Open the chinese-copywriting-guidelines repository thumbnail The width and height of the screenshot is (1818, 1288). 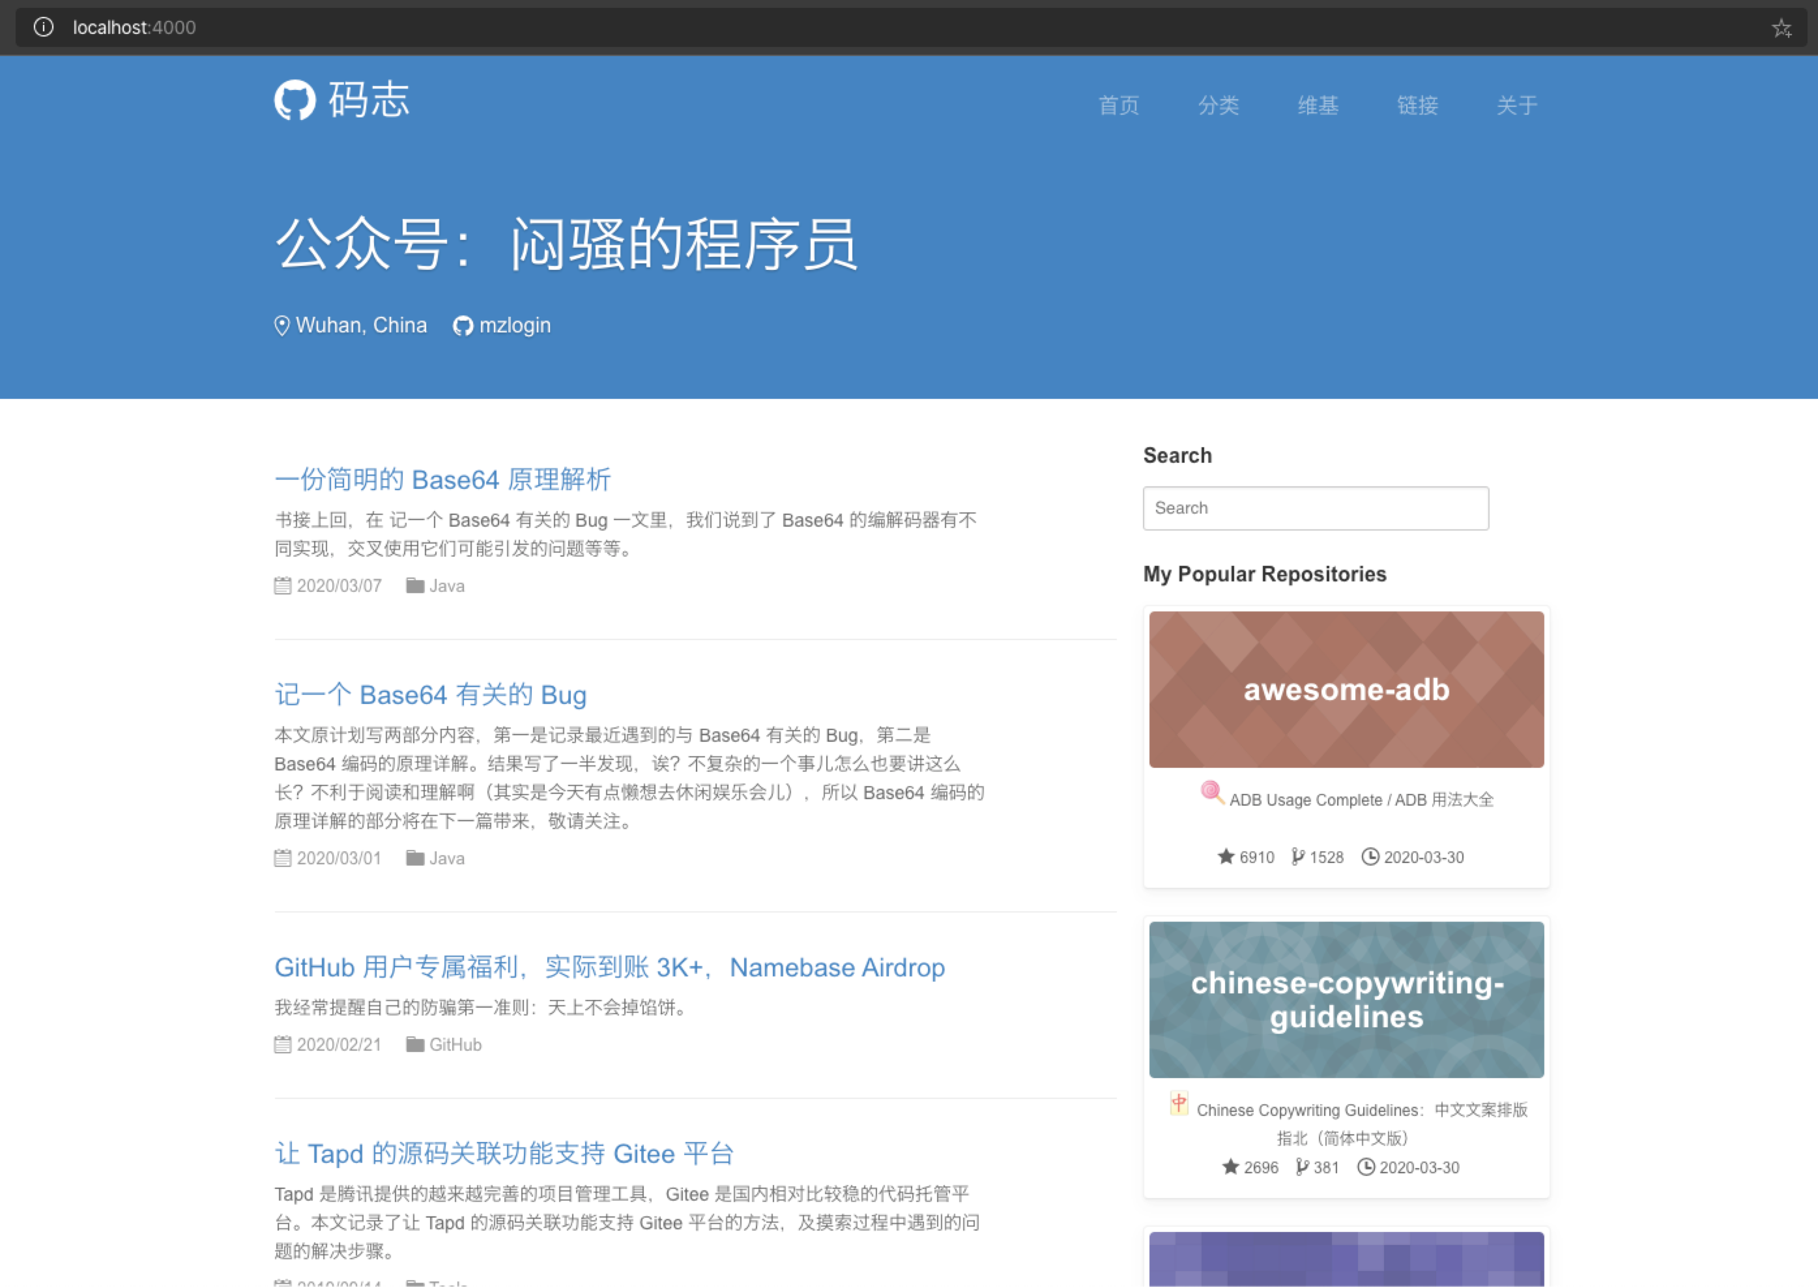1346,999
